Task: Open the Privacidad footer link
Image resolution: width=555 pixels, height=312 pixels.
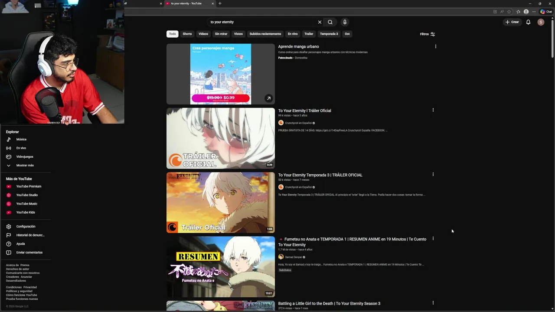Action: coord(30,287)
